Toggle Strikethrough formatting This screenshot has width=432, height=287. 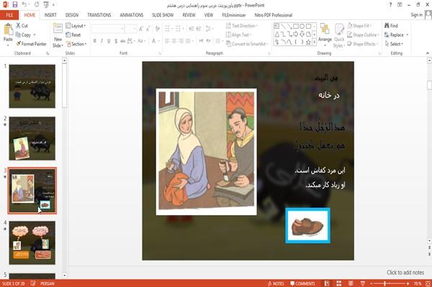[x=123, y=41]
